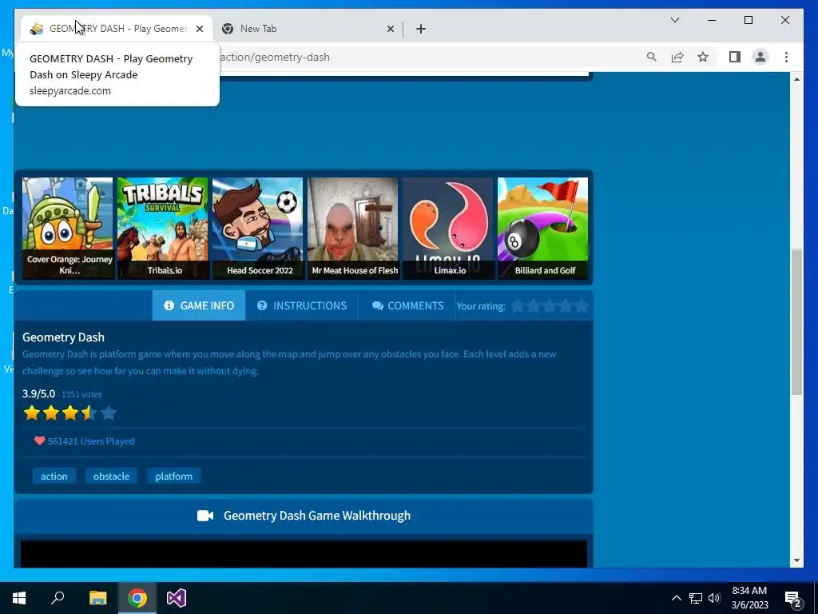Click the zoom magnifier icon in address bar
Viewport: 818px width, 614px height.
[x=652, y=57]
